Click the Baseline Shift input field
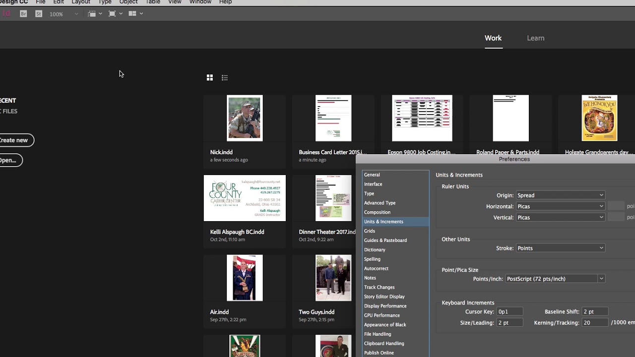Screen dimensions: 635x357 click(x=595, y=312)
